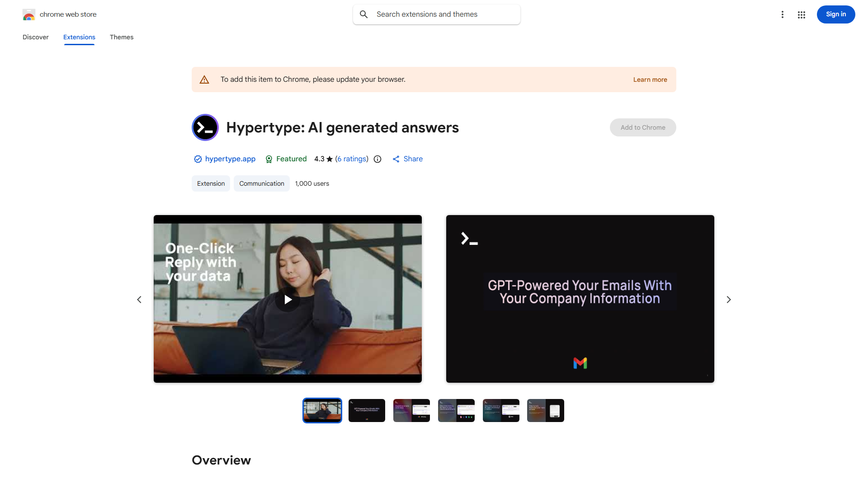
Task: Switch to the Discover tab
Action: [x=36, y=37]
